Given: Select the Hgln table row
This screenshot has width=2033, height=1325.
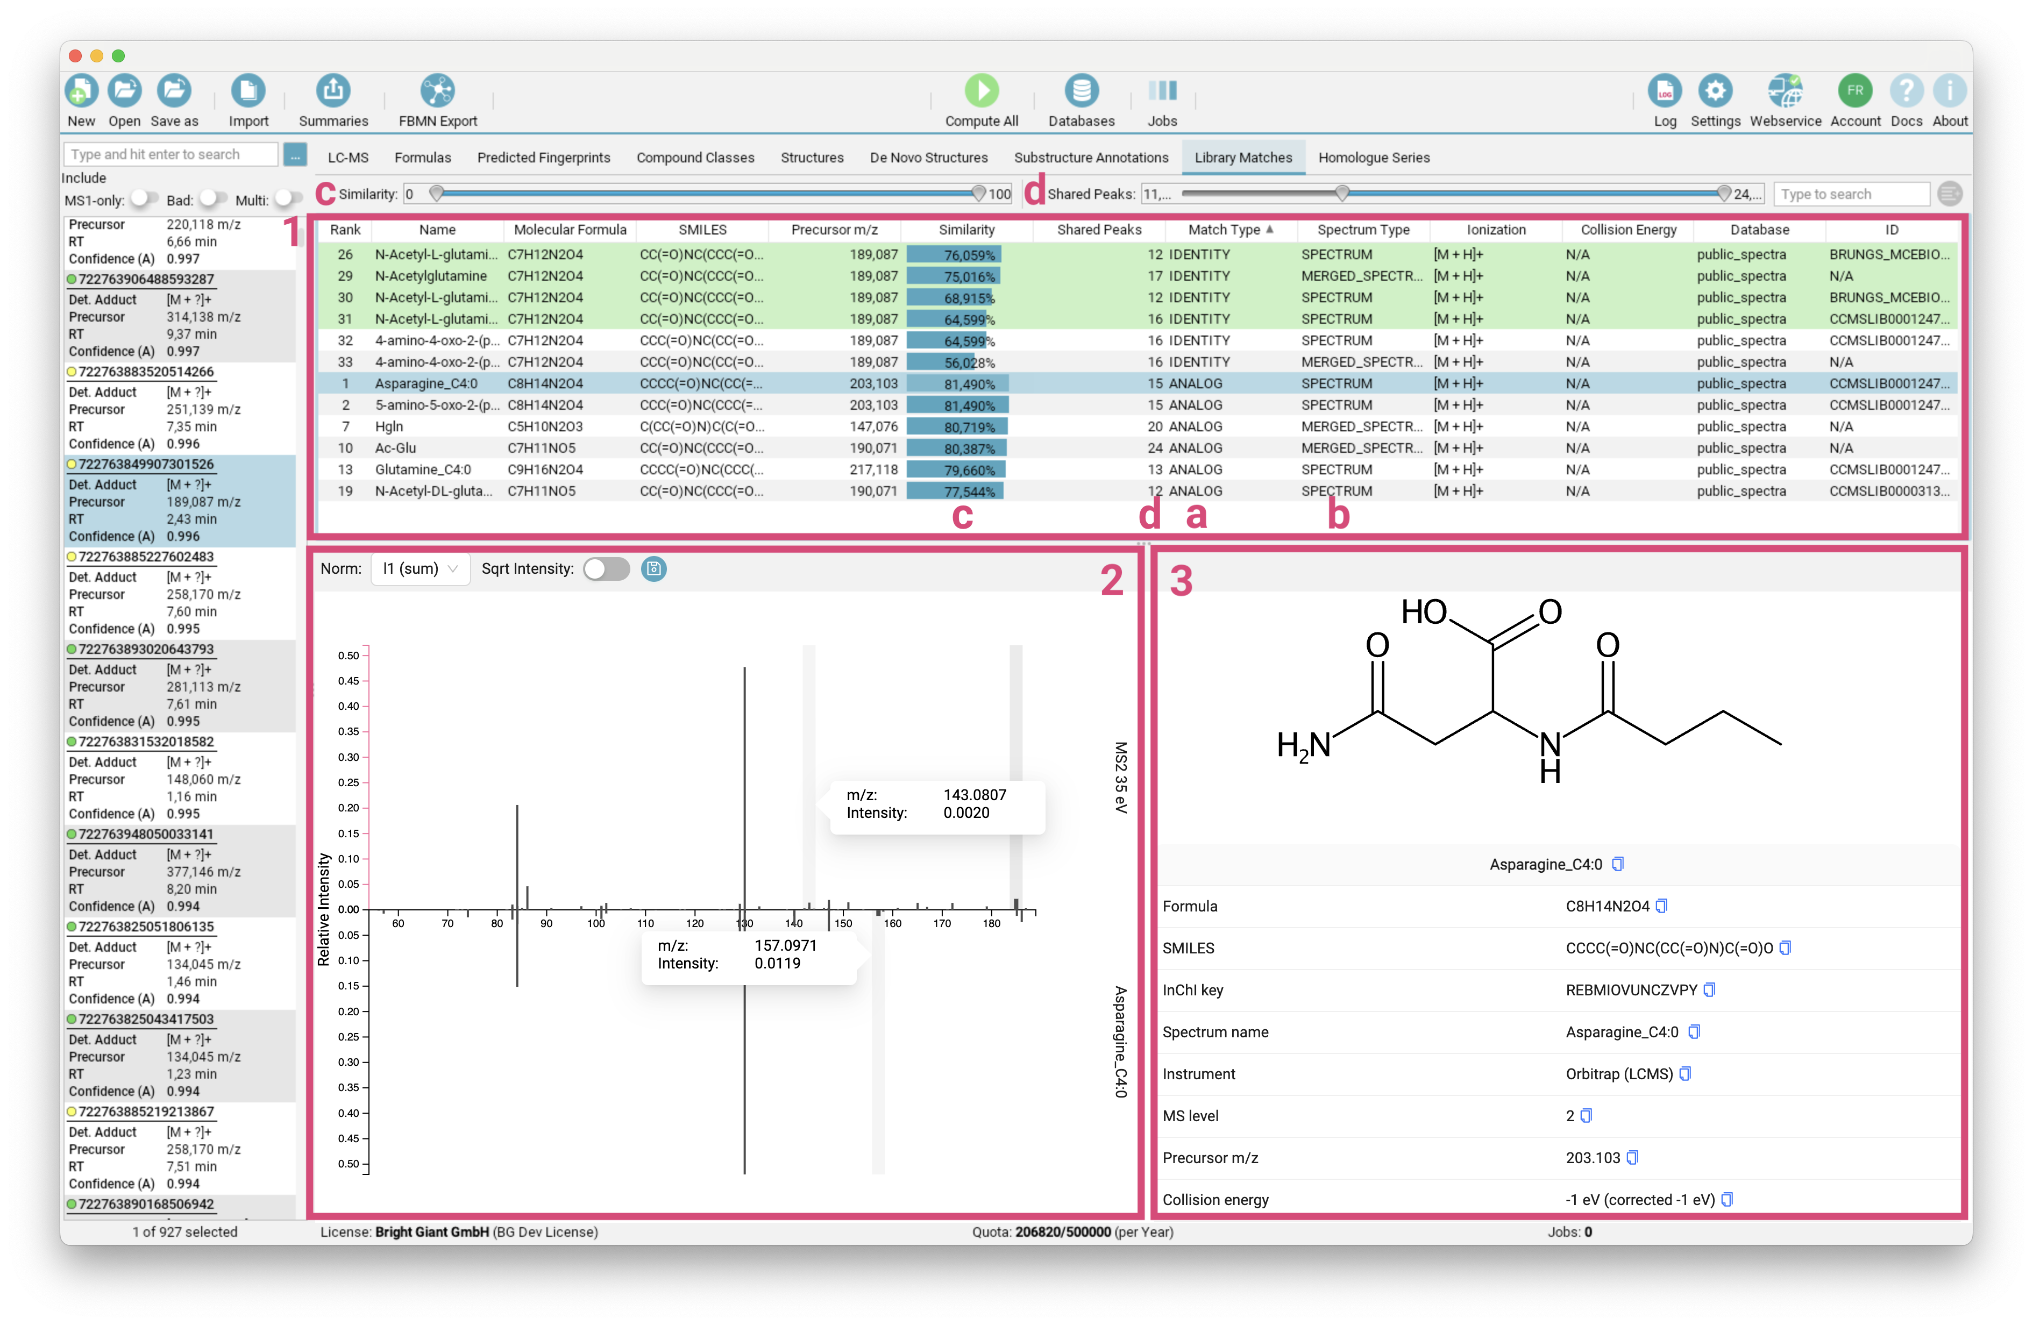Looking at the screenshot, I should click(x=1137, y=426).
